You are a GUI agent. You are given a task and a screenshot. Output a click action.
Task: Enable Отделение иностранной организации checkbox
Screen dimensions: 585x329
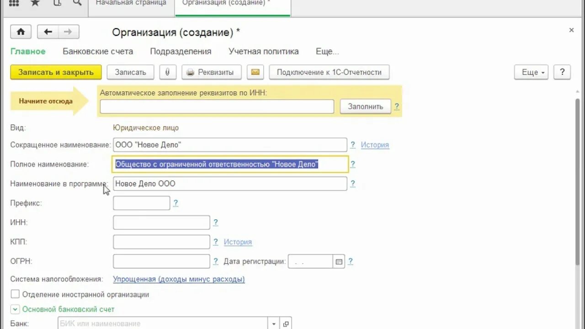[x=15, y=294]
